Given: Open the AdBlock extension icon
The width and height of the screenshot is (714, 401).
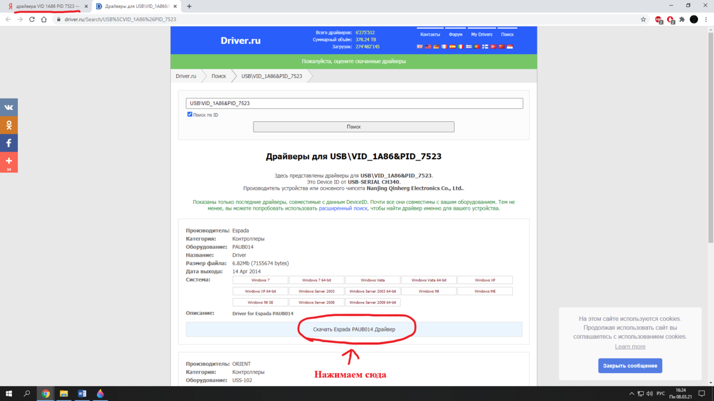Looking at the screenshot, I should [x=659, y=20].
